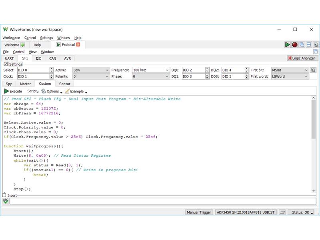This screenshot has width=320, height=240.
Task: Click the WaveForms logo in the title bar
Action: pyautogui.click(x=6, y=29)
